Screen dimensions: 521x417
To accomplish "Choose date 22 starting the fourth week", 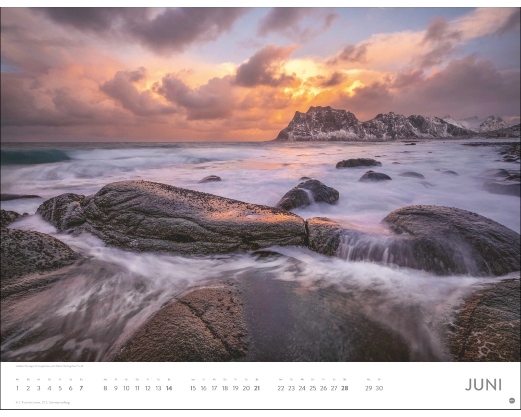I will click(281, 388).
